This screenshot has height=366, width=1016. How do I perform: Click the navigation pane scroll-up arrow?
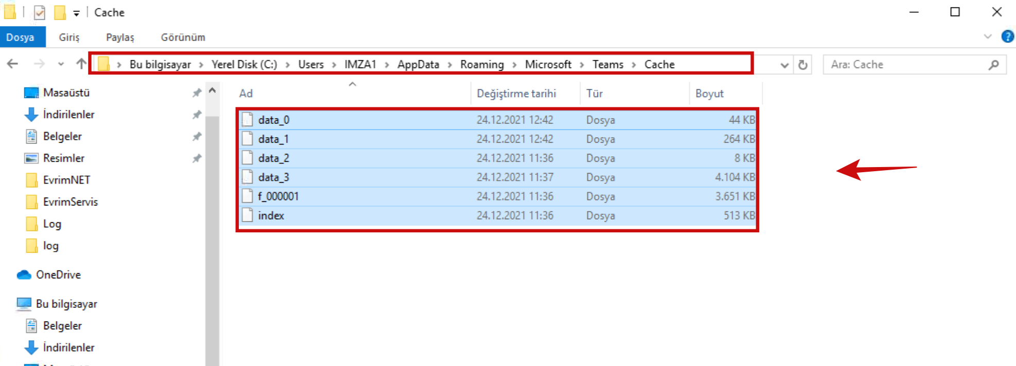(212, 90)
